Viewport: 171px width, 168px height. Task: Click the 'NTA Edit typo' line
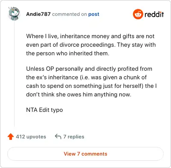[x=44, y=110]
